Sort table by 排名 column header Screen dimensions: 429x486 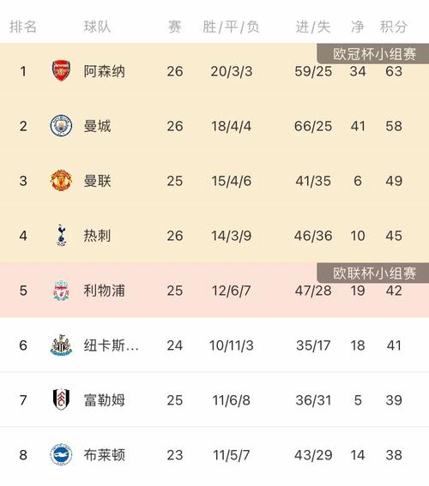[23, 27]
